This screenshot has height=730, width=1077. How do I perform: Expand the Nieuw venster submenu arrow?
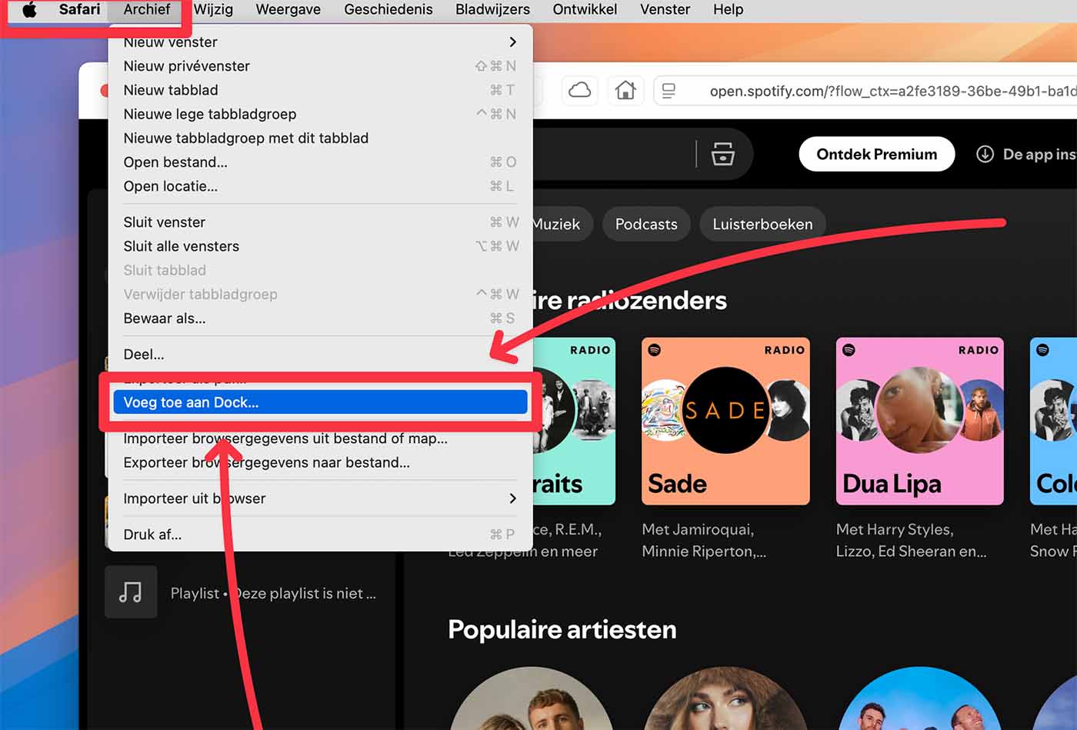512,42
